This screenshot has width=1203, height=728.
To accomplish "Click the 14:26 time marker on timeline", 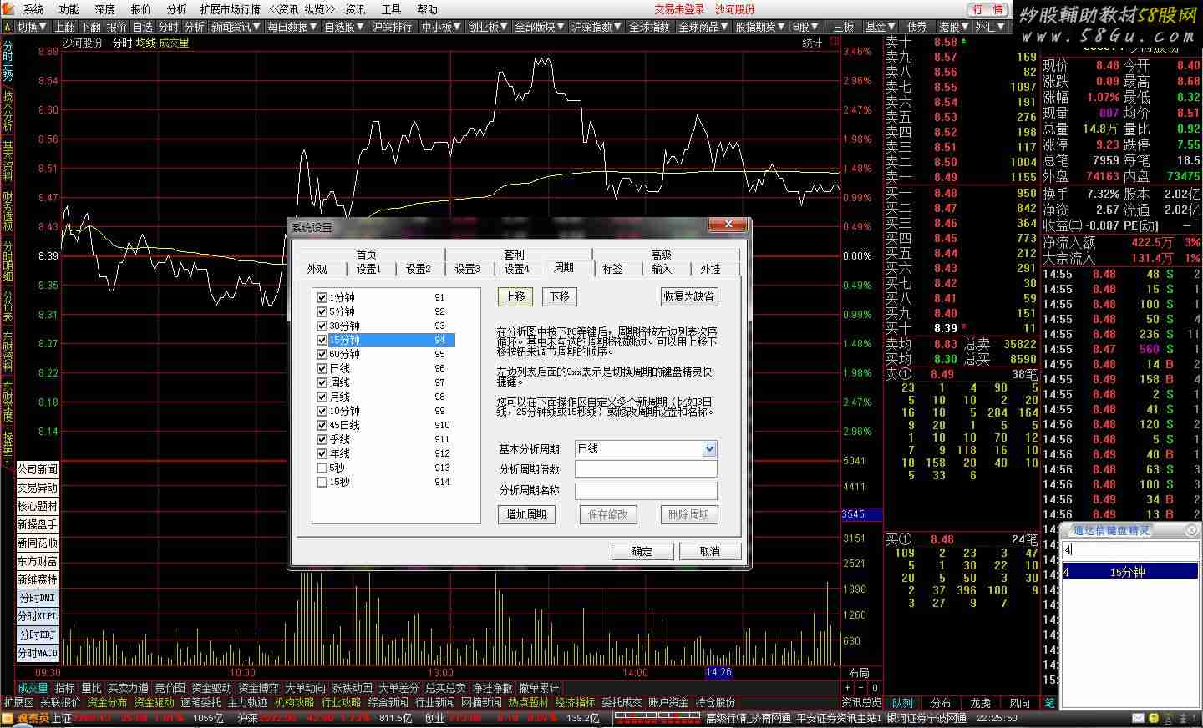I will click(x=718, y=672).
